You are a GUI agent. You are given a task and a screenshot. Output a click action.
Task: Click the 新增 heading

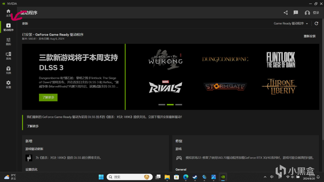pyautogui.click(x=29, y=141)
